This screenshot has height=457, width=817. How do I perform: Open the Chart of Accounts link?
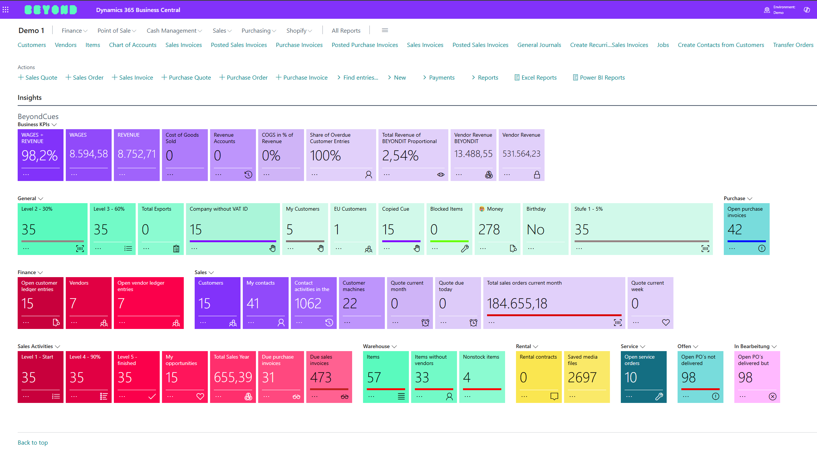click(x=133, y=45)
